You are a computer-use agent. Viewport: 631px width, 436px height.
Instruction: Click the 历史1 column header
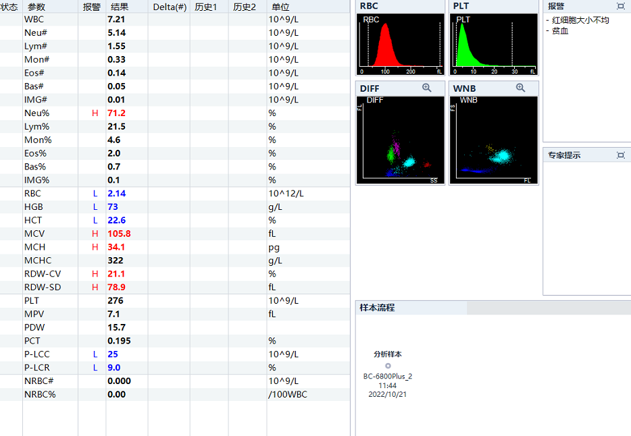pyautogui.click(x=205, y=6)
